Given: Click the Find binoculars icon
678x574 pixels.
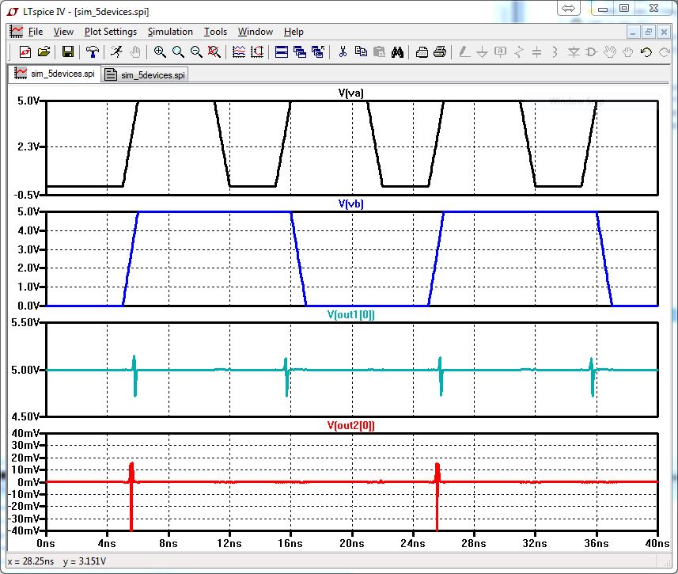Looking at the screenshot, I should tap(398, 52).
